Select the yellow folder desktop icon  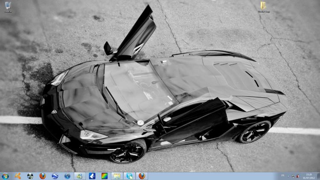(x=264, y=7)
